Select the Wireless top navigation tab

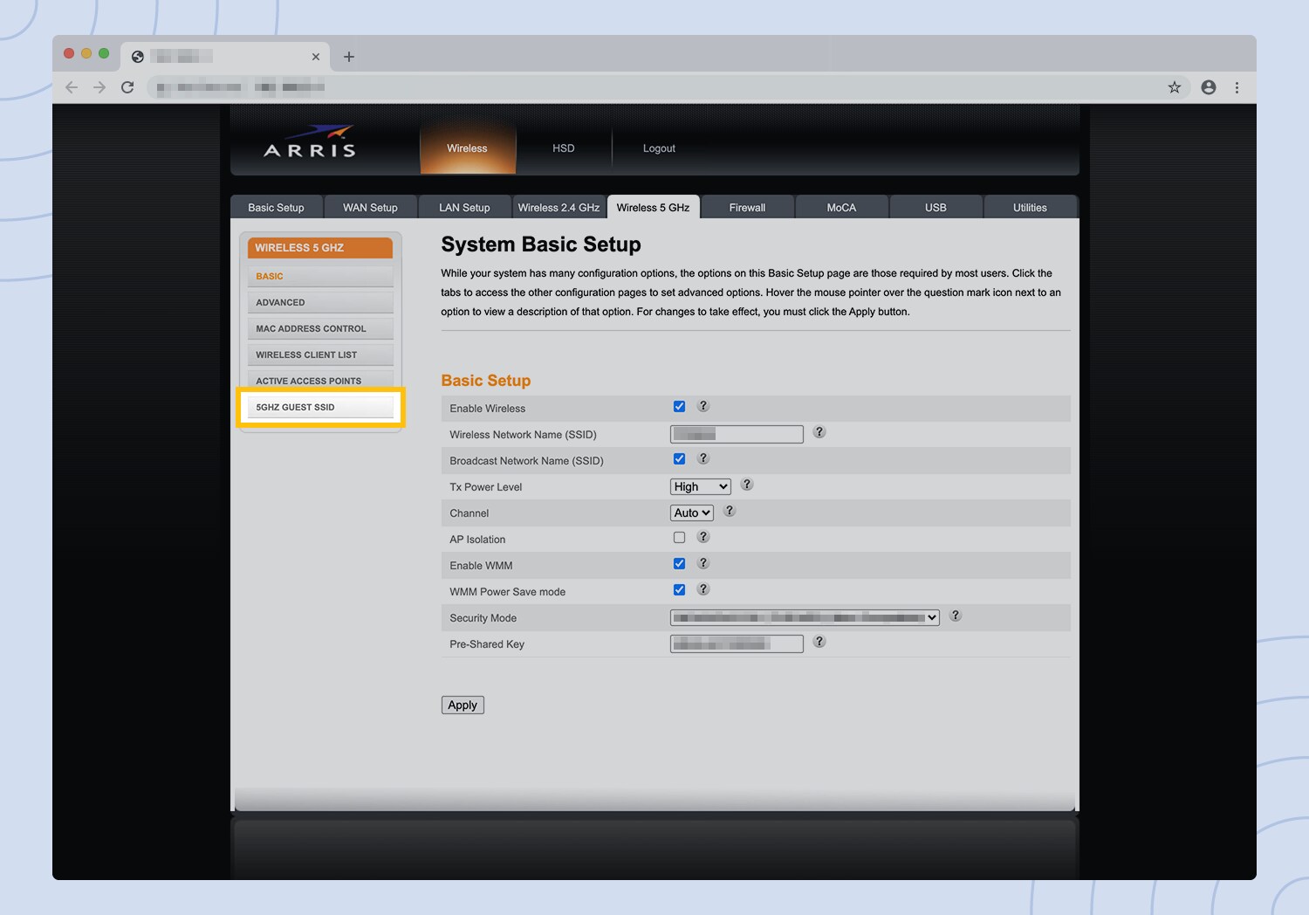[x=467, y=148]
